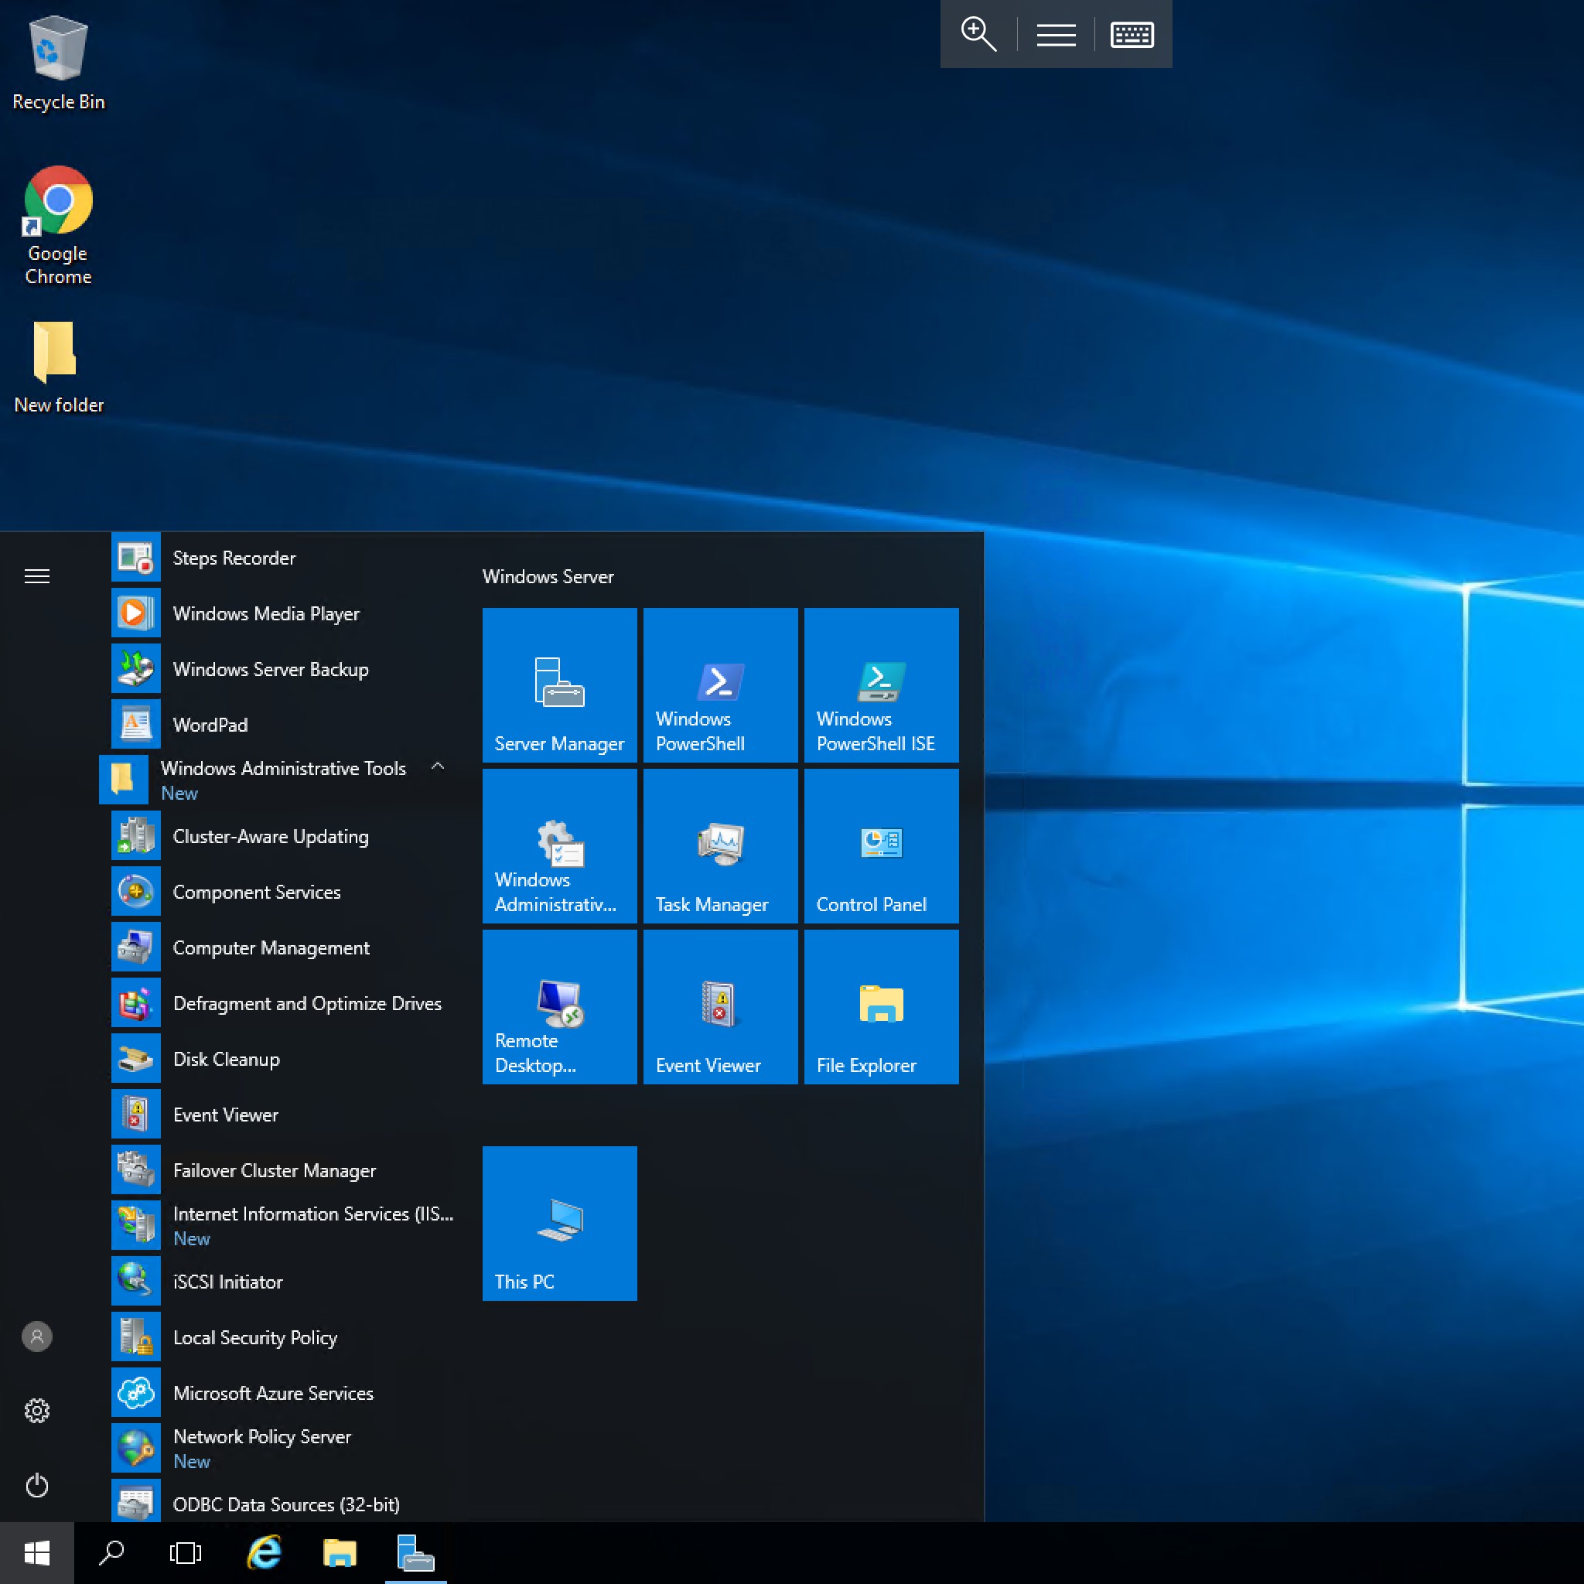Open Windows Media Player from the list
This screenshot has width=1584, height=1584.
coord(265,613)
